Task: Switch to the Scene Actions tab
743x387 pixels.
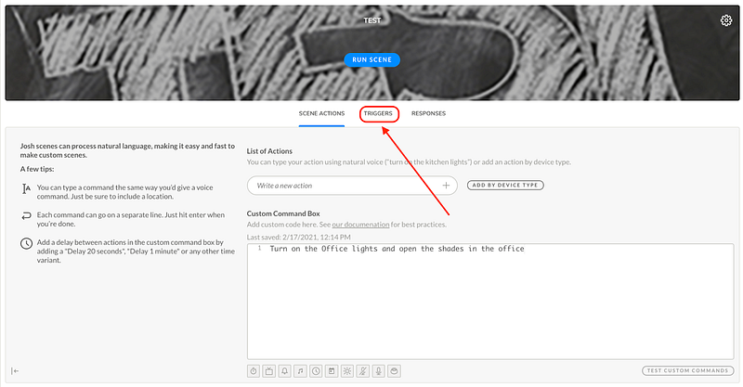Action: click(x=321, y=113)
